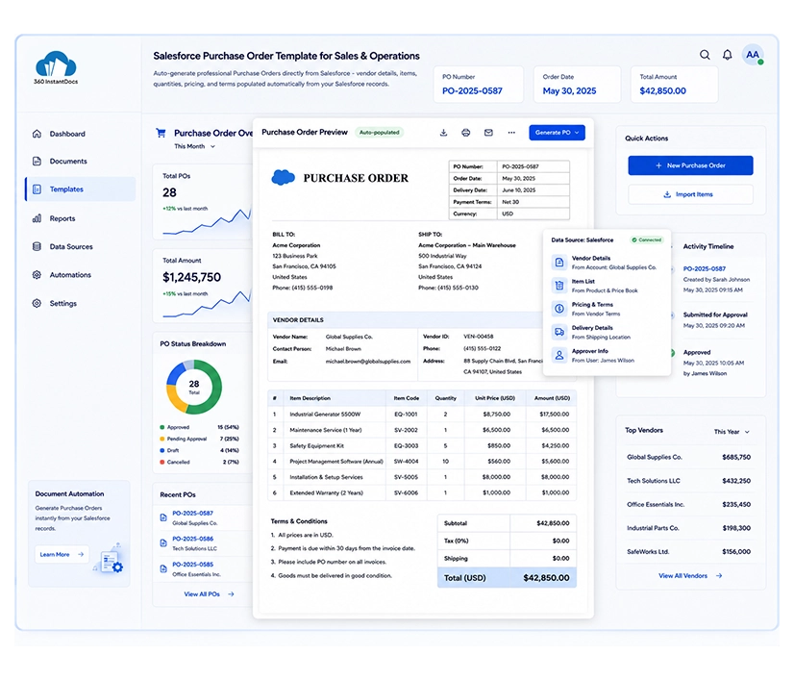Image resolution: width=794 pixels, height=680 pixels.
Task: Select SafeWorks Ltd. vendor row
Action: [688, 552]
